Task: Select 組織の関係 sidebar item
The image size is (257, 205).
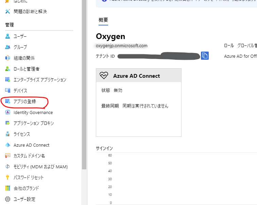Action: pyautogui.click(x=24, y=58)
